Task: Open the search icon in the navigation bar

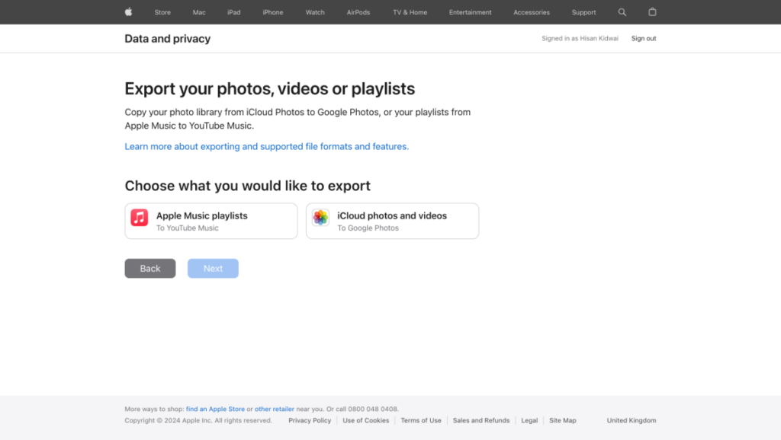Action: point(622,12)
